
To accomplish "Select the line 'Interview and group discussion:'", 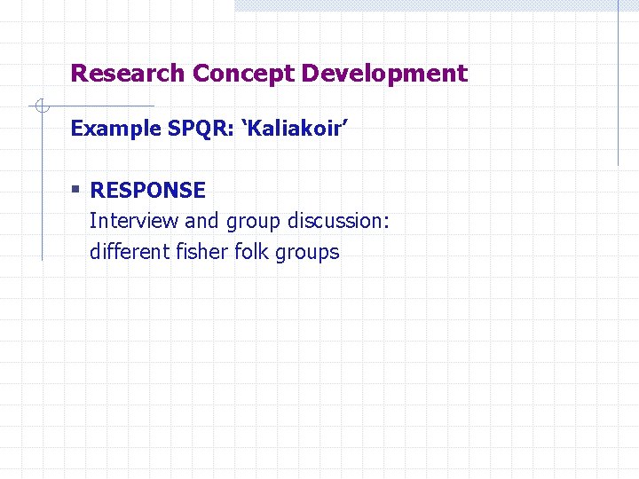I will (240, 221).
